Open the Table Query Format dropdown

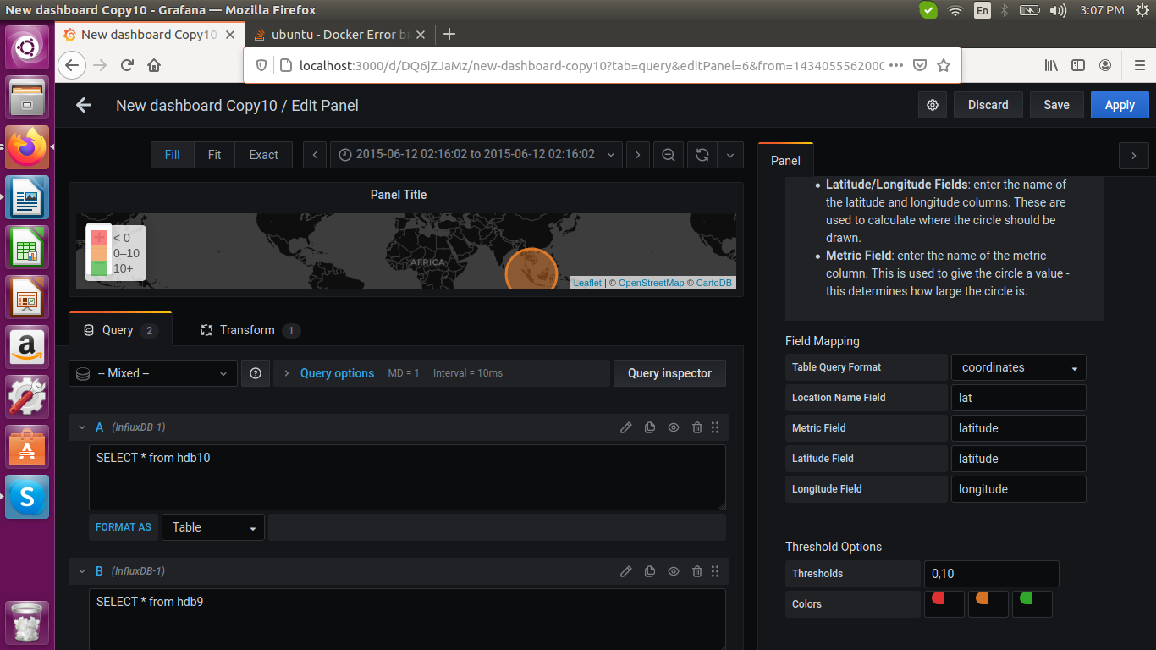(x=1018, y=367)
